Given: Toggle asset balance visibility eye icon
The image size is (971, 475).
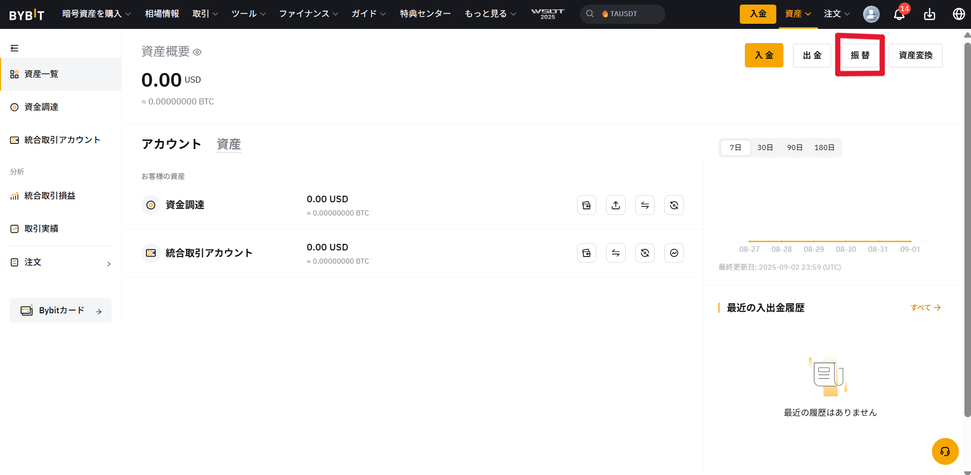Looking at the screenshot, I should tap(197, 52).
